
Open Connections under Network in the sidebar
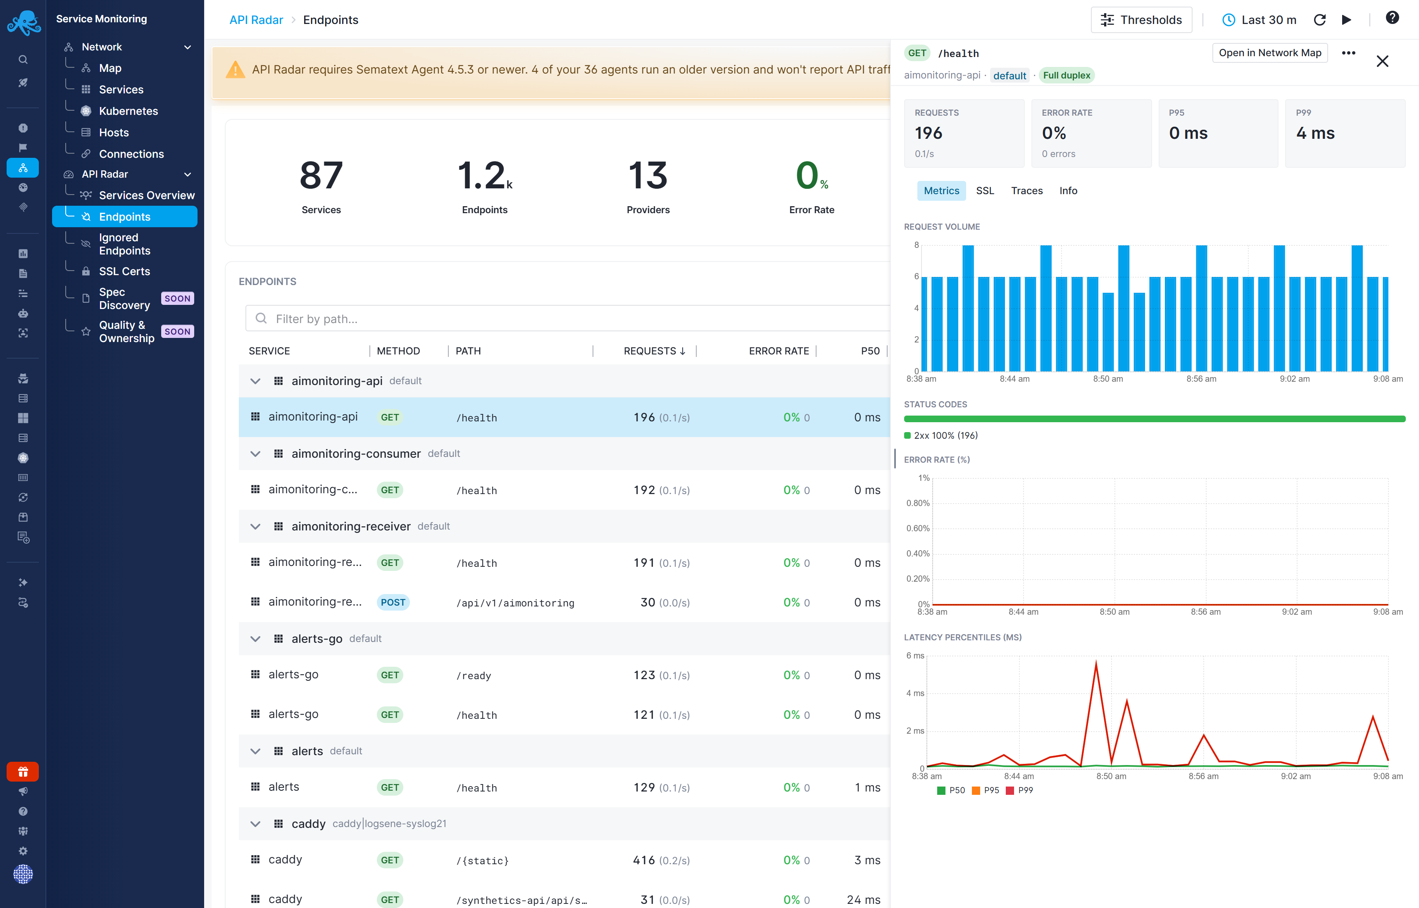131,154
